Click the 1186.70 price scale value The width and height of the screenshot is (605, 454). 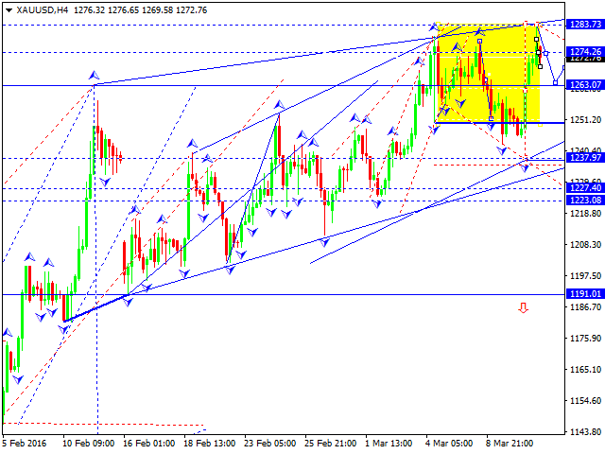(585, 306)
